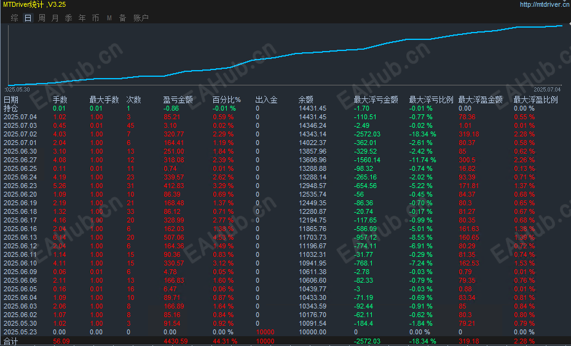Viewport: 571px width, 346px height.
Task: Click the MTDriver统计 V3.25 title text
Action: 34,4
